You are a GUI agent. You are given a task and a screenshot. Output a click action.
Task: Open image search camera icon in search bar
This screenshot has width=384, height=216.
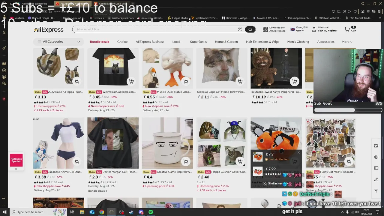pos(240,29)
